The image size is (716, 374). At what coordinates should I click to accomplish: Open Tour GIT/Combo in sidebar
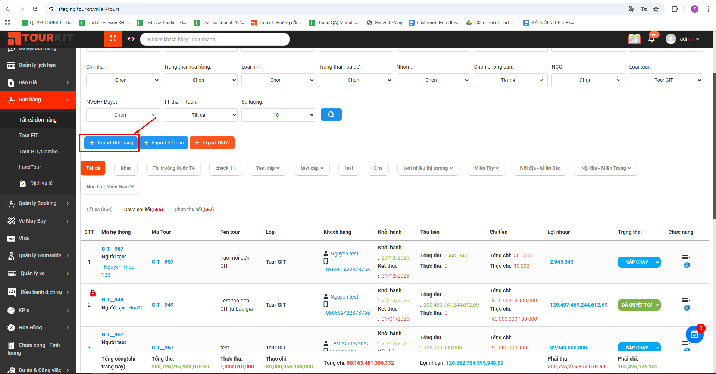[38, 151]
